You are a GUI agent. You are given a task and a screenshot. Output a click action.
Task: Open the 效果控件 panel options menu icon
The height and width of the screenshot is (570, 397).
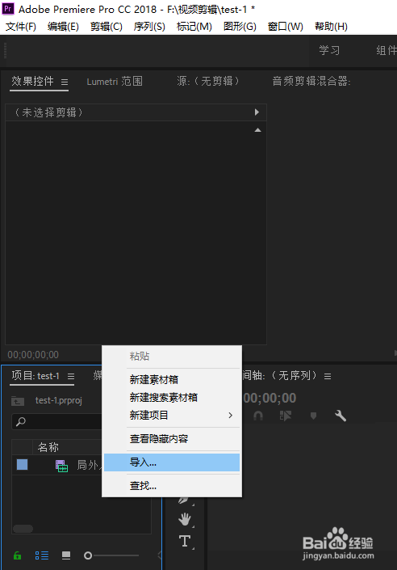[65, 82]
